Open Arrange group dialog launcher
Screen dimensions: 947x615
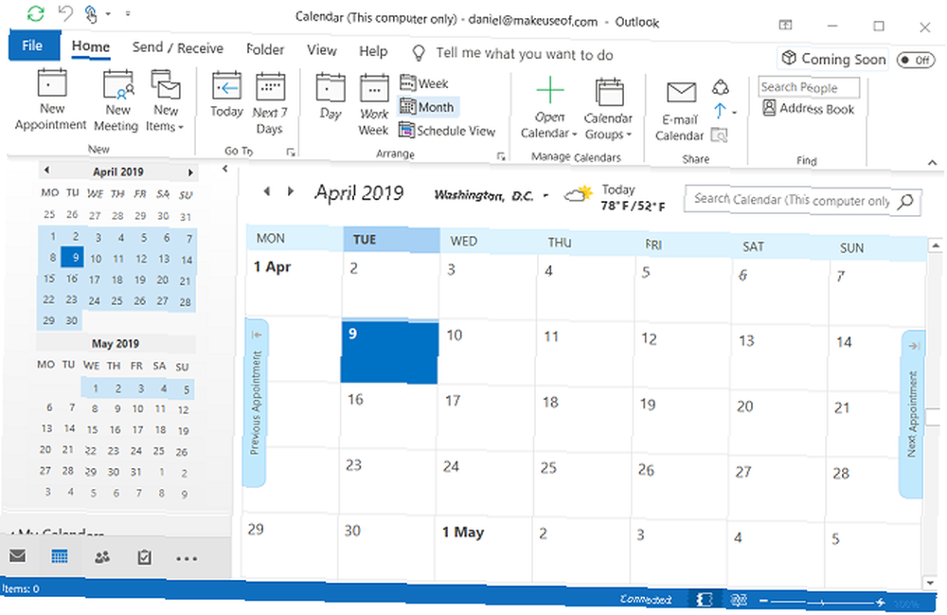[501, 155]
